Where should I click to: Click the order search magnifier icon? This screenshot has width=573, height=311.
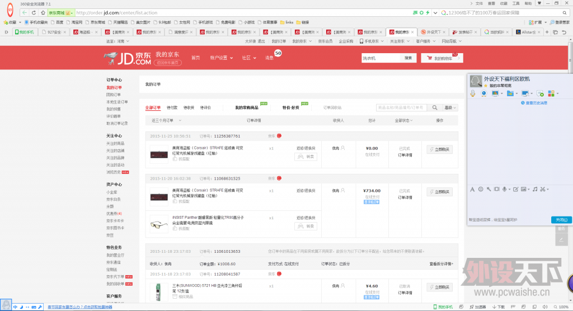435,107
